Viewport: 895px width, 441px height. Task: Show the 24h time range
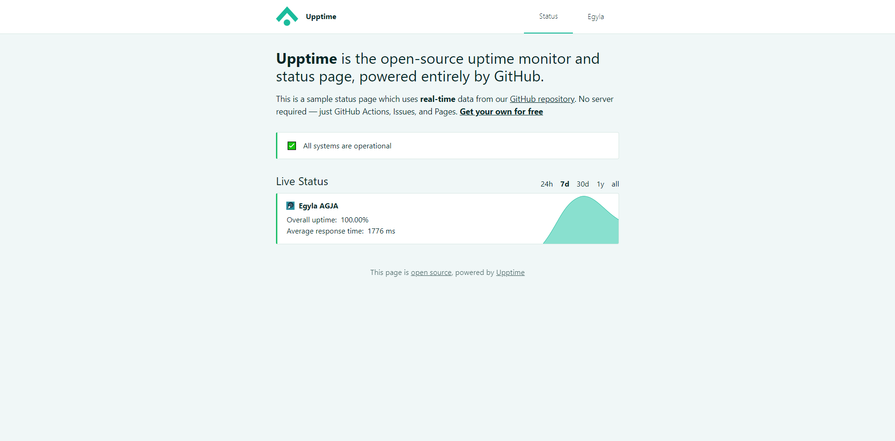tap(547, 184)
